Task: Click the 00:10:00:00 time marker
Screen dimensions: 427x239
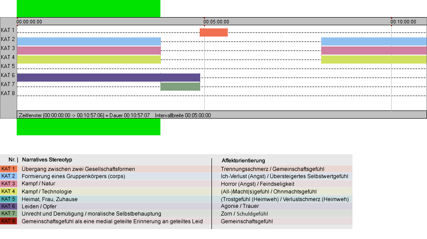Action: (404, 22)
